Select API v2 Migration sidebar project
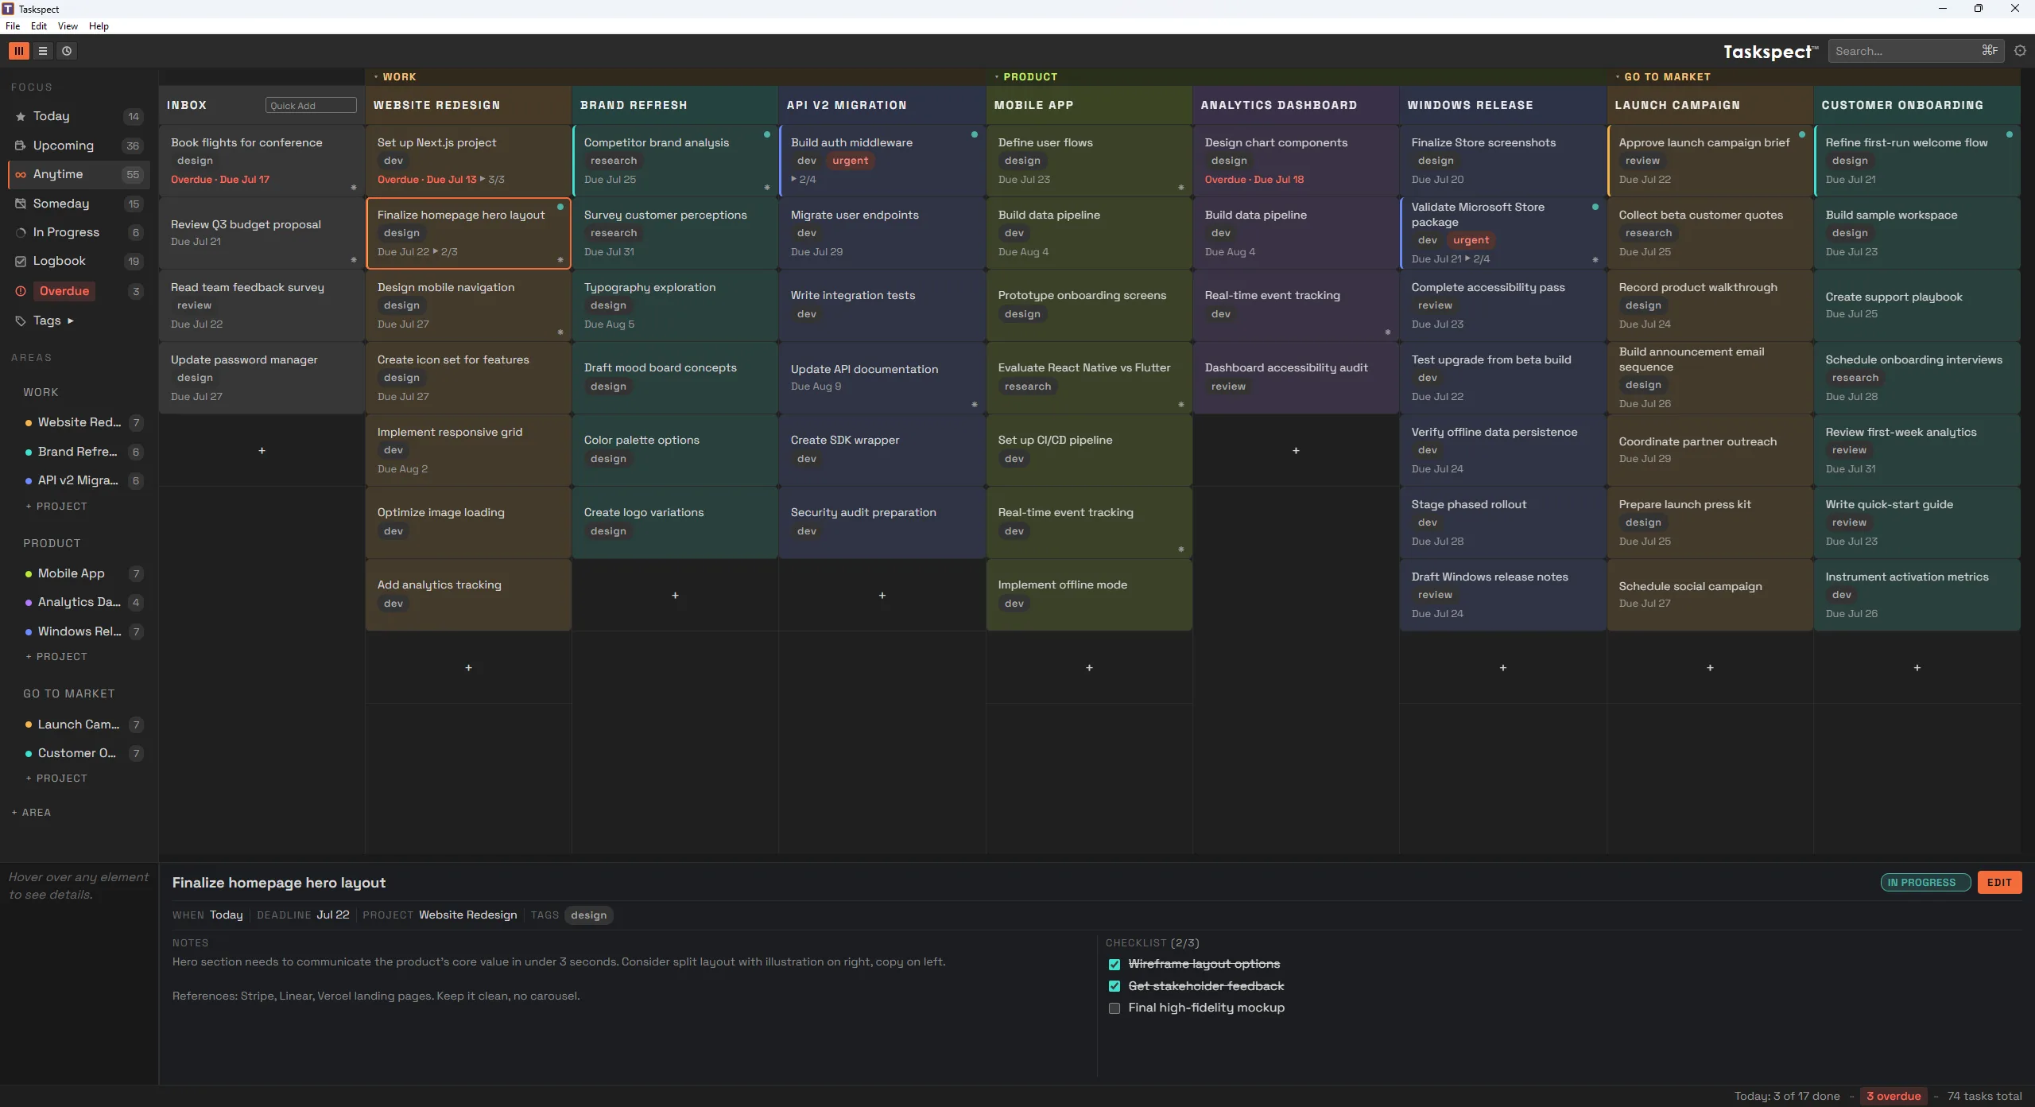2035x1107 pixels. [83, 480]
